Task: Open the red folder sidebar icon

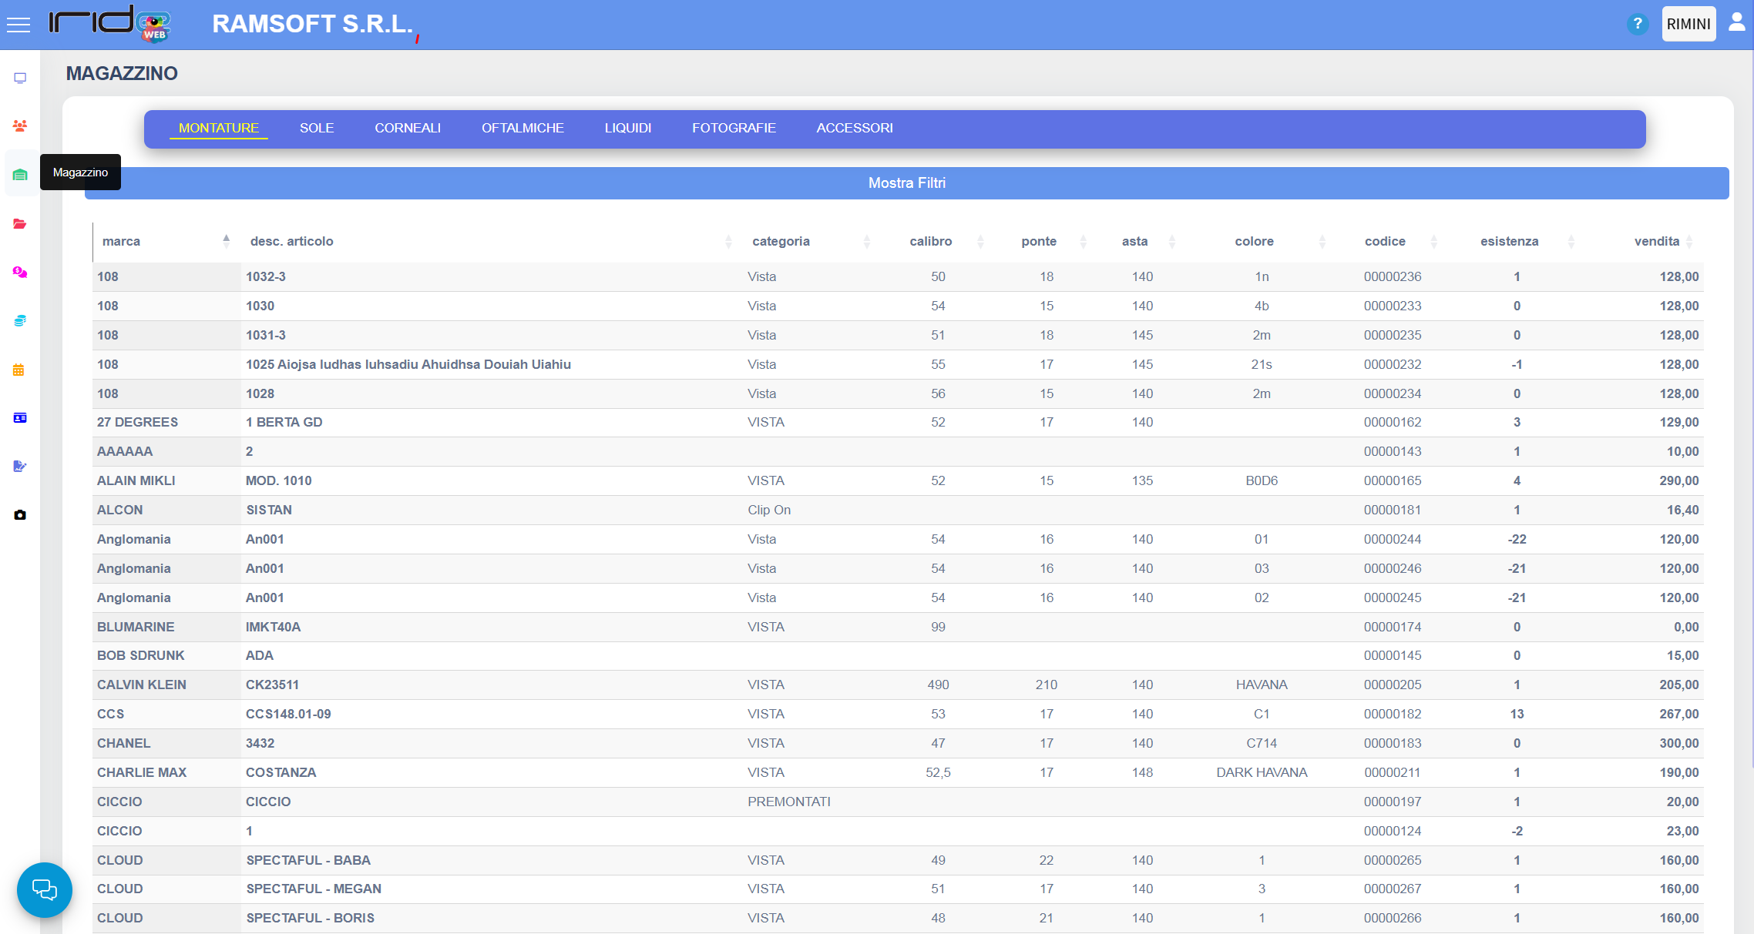Action: [x=20, y=224]
